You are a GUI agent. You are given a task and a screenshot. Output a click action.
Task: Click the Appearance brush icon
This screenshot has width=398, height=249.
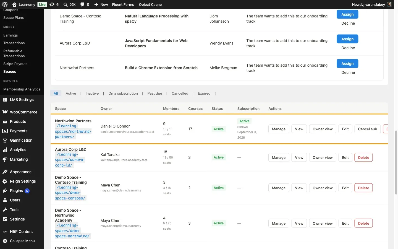5,172
